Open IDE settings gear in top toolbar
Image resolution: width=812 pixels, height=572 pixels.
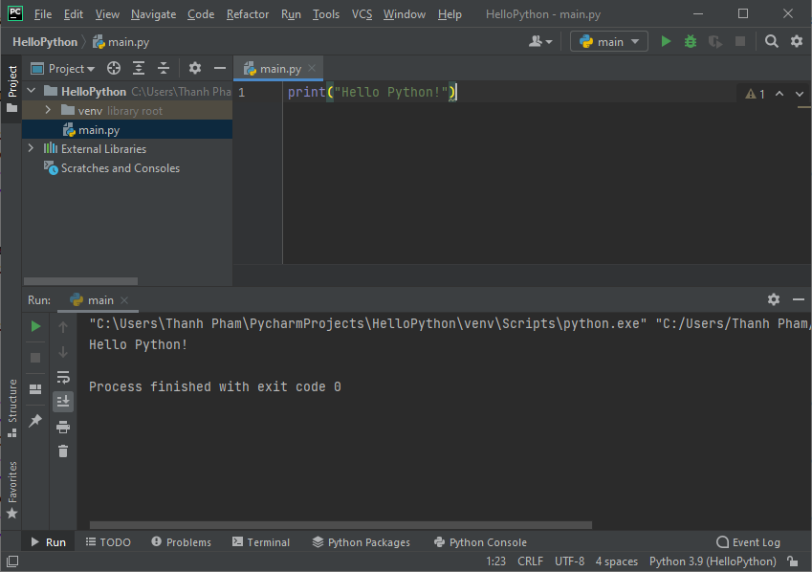coord(797,41)
